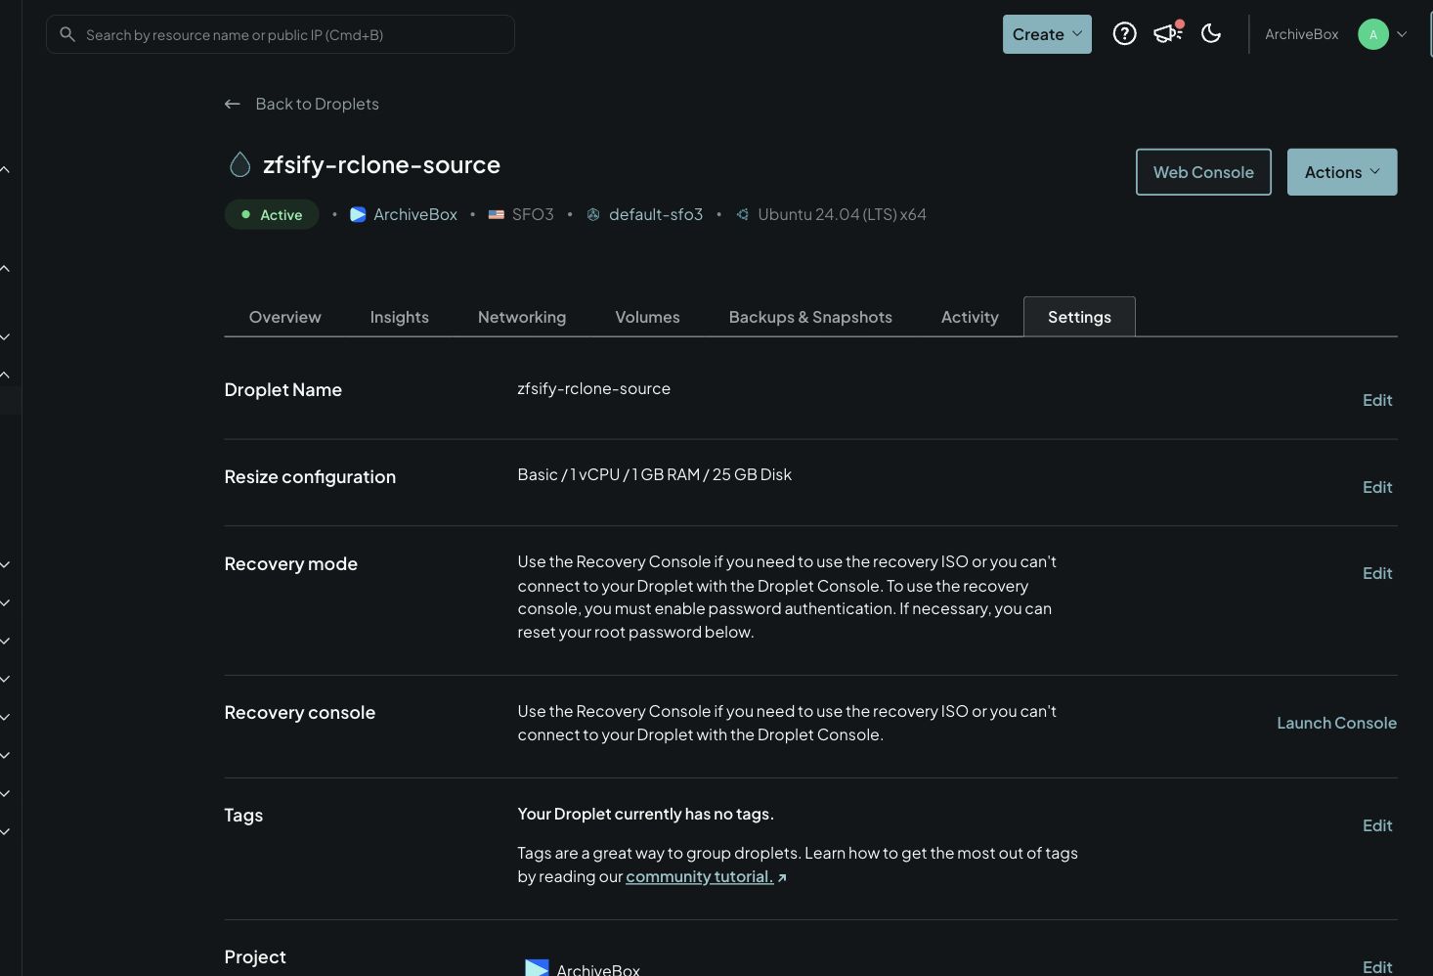Screen dimensions: 1433x976
Task: Open the Create dropdown
Action: click(1047, 34)
